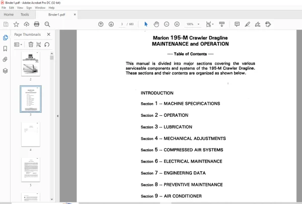Switch to the Home tab

point(9,15)
